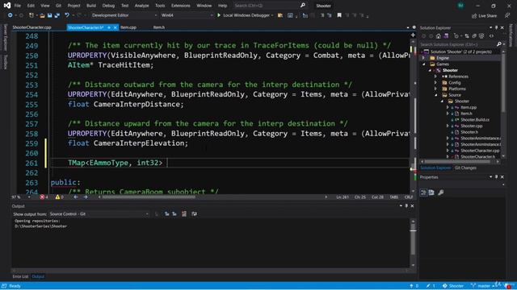The height and width of the screenshot is (290, 517).
Task: Click the Switch Views icon in Solution Explorer
Action: [x=446, y=35]
